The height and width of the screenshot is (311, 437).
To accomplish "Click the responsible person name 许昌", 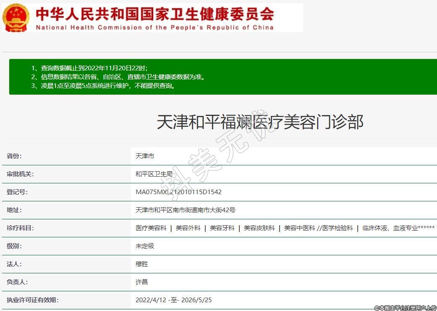I will pyautogui.click(x=142, y=282).
